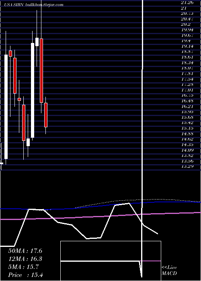Click the 19.94 price axis label
The width and height of the screenshot is (201, 281).
coord(187,30)
